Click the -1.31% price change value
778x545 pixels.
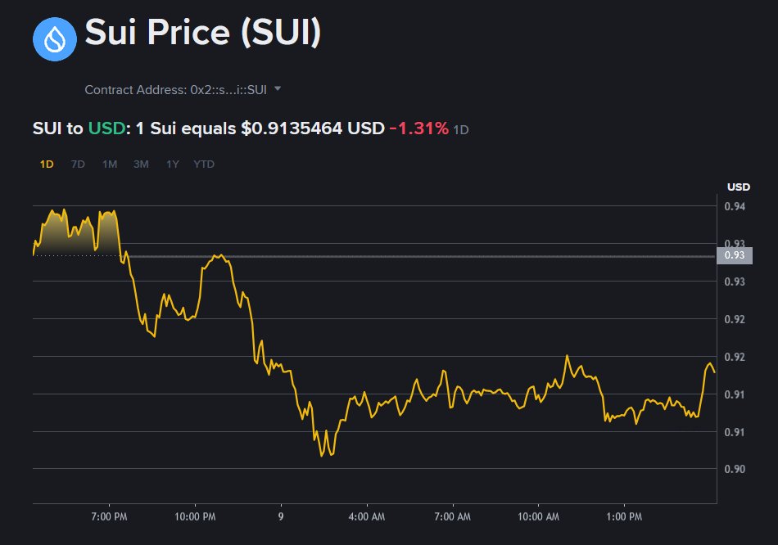pos(418,128)
